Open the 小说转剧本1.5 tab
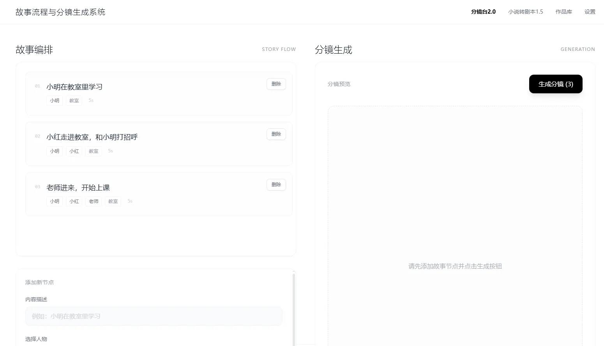604x346 pixels. (x=525, y=12)
